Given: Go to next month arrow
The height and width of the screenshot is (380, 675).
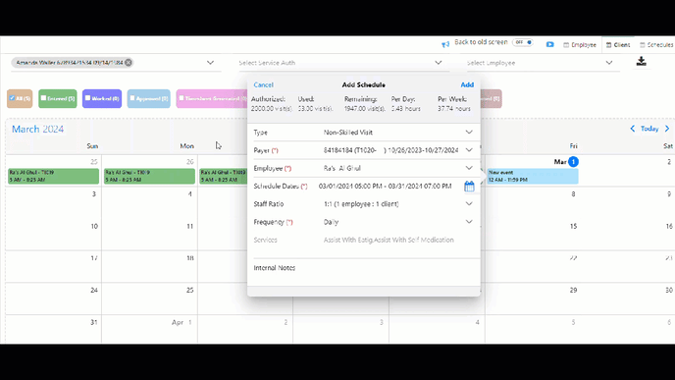Looking at the screenshot, I should [667, 129].
